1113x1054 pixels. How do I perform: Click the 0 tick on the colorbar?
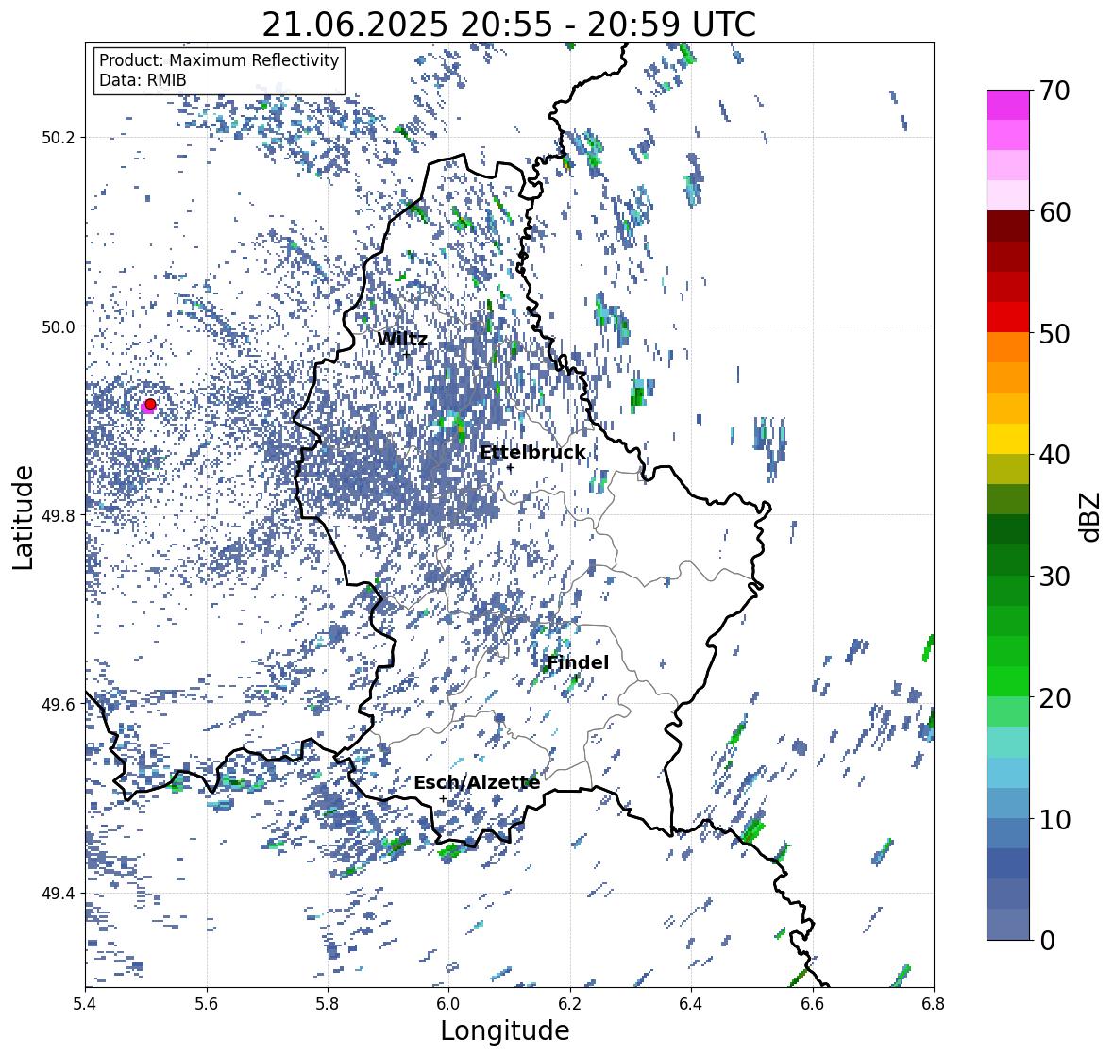(1047, 941)
